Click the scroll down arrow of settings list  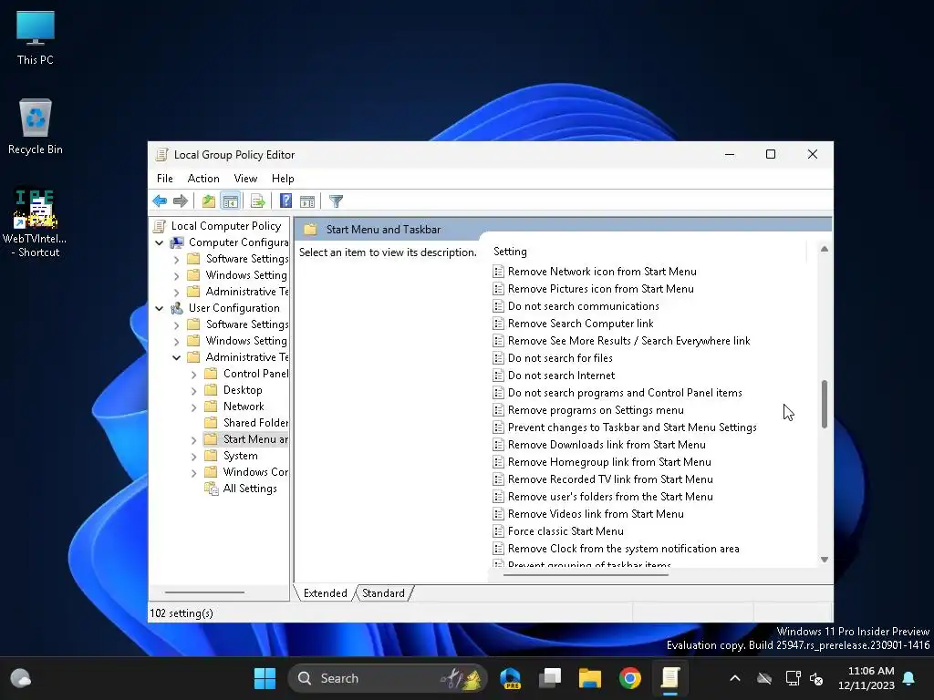tap(825, 560)
